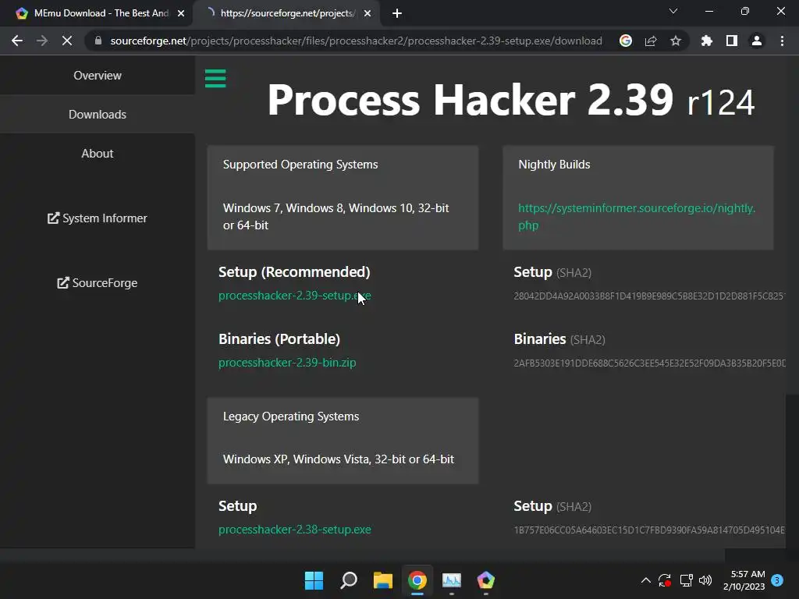This screenshot has width=799, height=599.
Task: Click the Supported Operating Systems card
Action: coord(343,197)
